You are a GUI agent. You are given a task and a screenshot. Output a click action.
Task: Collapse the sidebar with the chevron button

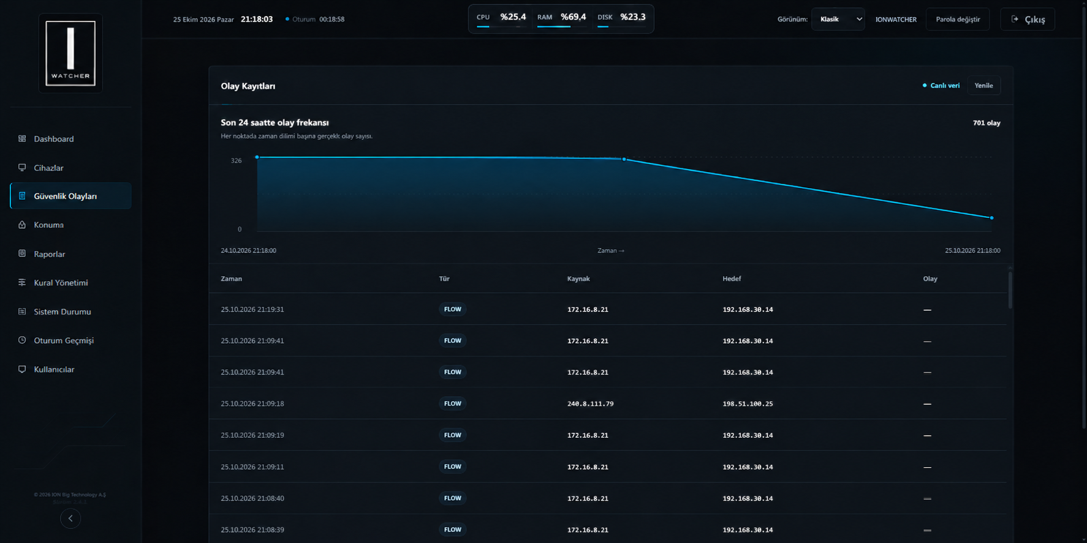pyautogui.click(x=70, y=519)
